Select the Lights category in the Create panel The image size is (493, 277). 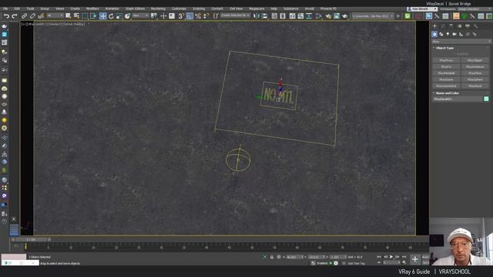tap(448, 34)
